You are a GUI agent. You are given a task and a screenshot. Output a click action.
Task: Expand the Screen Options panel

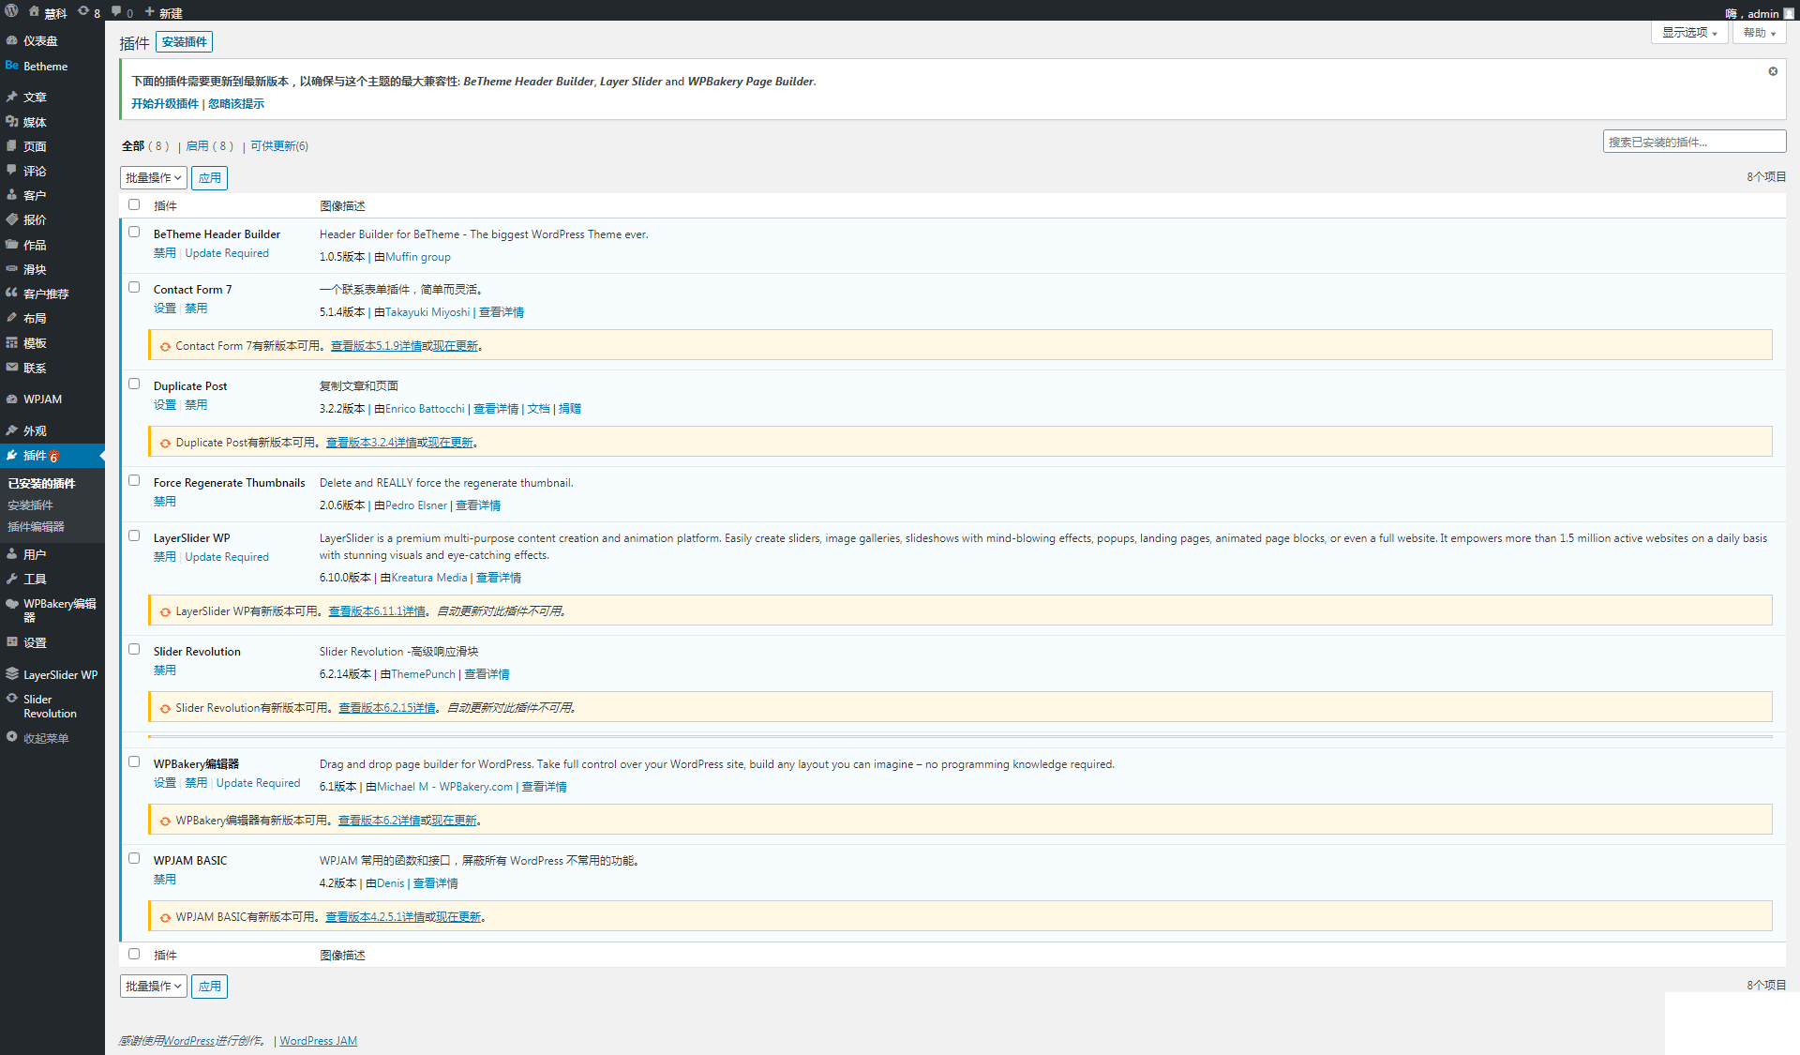click(1689, 32)
